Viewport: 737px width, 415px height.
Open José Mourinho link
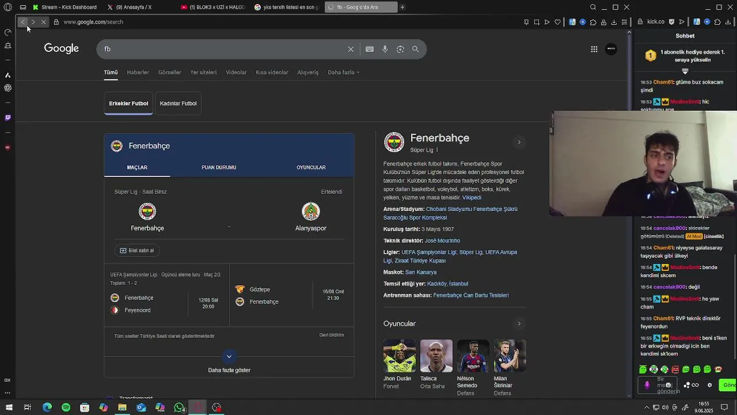442,241
